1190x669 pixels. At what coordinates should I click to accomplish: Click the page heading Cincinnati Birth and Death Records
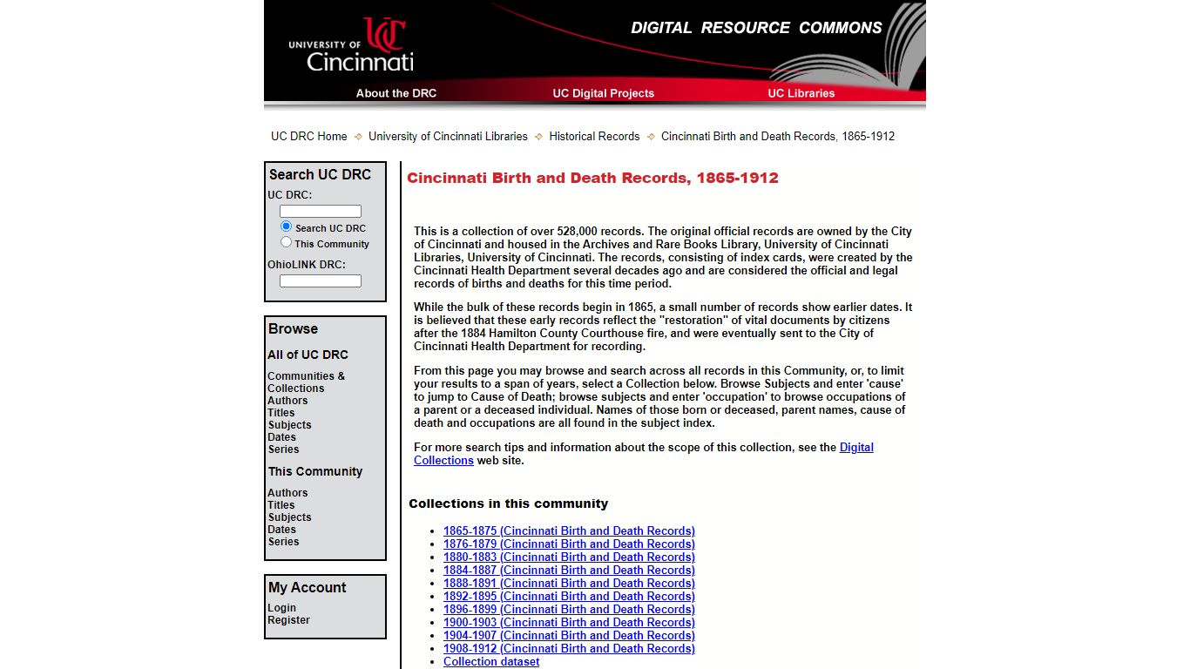(x=592, y=178)
